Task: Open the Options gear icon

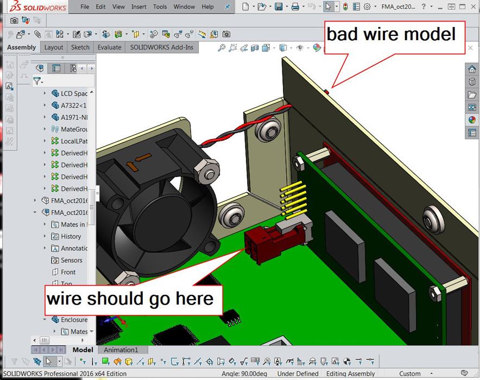Action: point(367,7)
